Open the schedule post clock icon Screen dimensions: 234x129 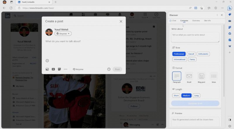[x=109, y=69]
